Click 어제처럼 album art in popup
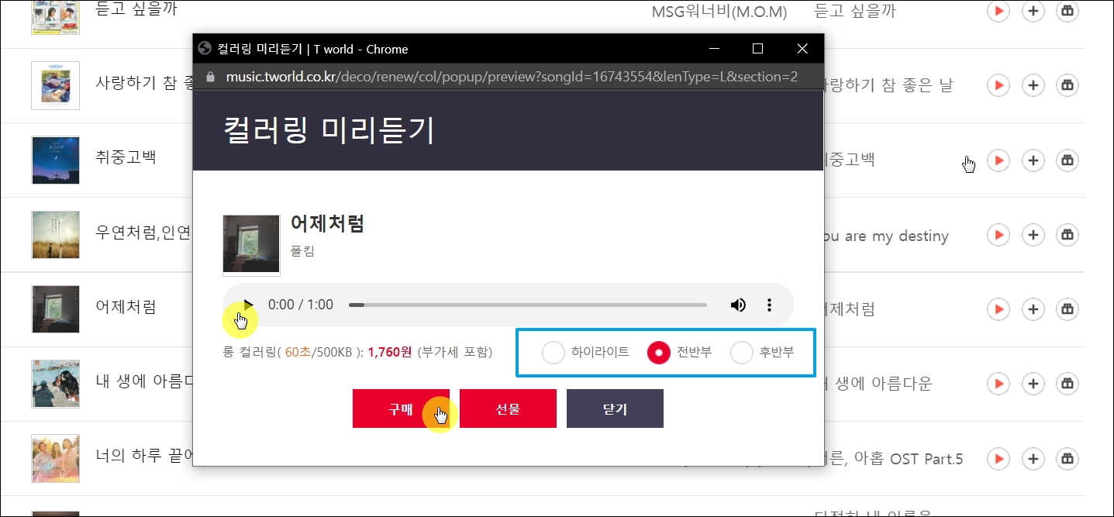1114x517 pixels. click(x=251, y=245)
